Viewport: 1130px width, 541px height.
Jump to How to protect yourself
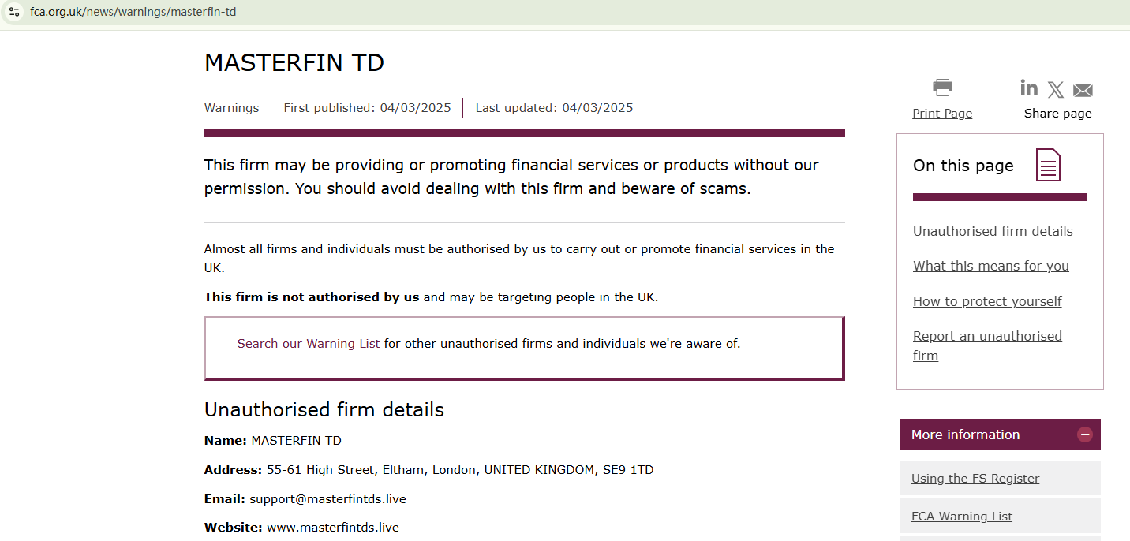987,301
